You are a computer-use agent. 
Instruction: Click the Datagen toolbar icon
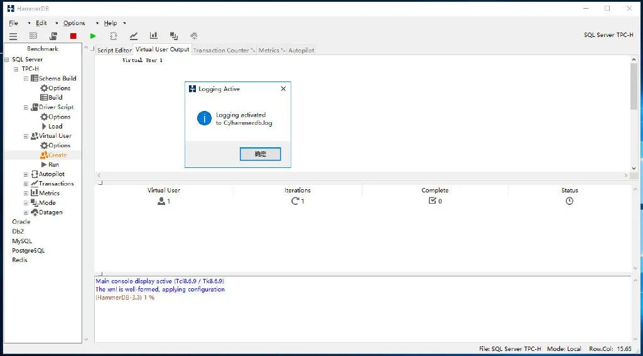coord(194,36)
